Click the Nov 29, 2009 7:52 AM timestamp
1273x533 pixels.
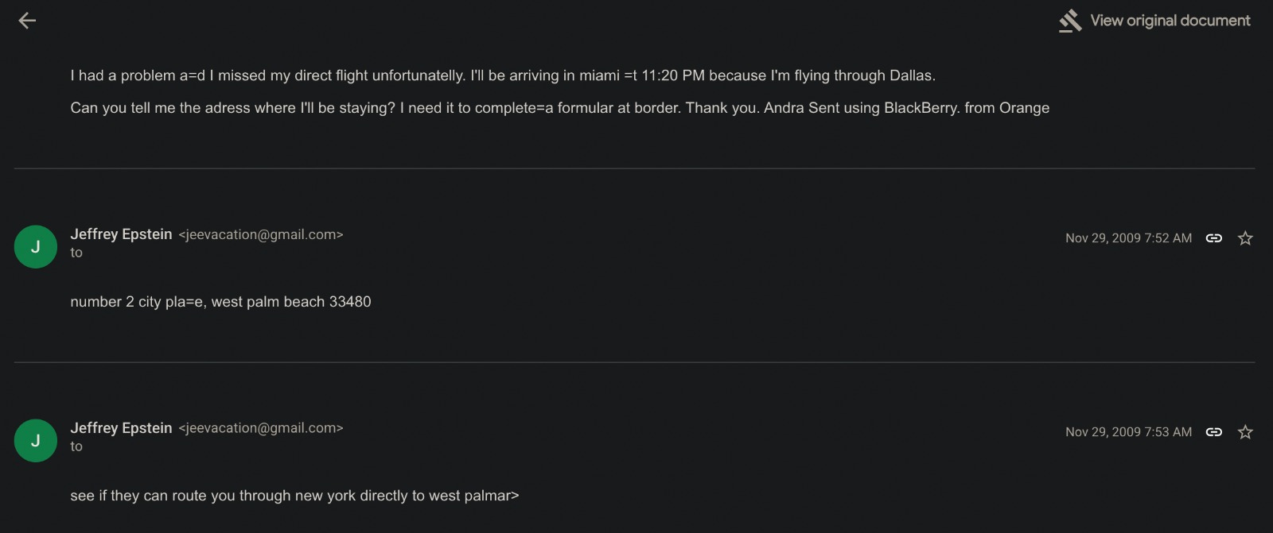point(1128,238)
